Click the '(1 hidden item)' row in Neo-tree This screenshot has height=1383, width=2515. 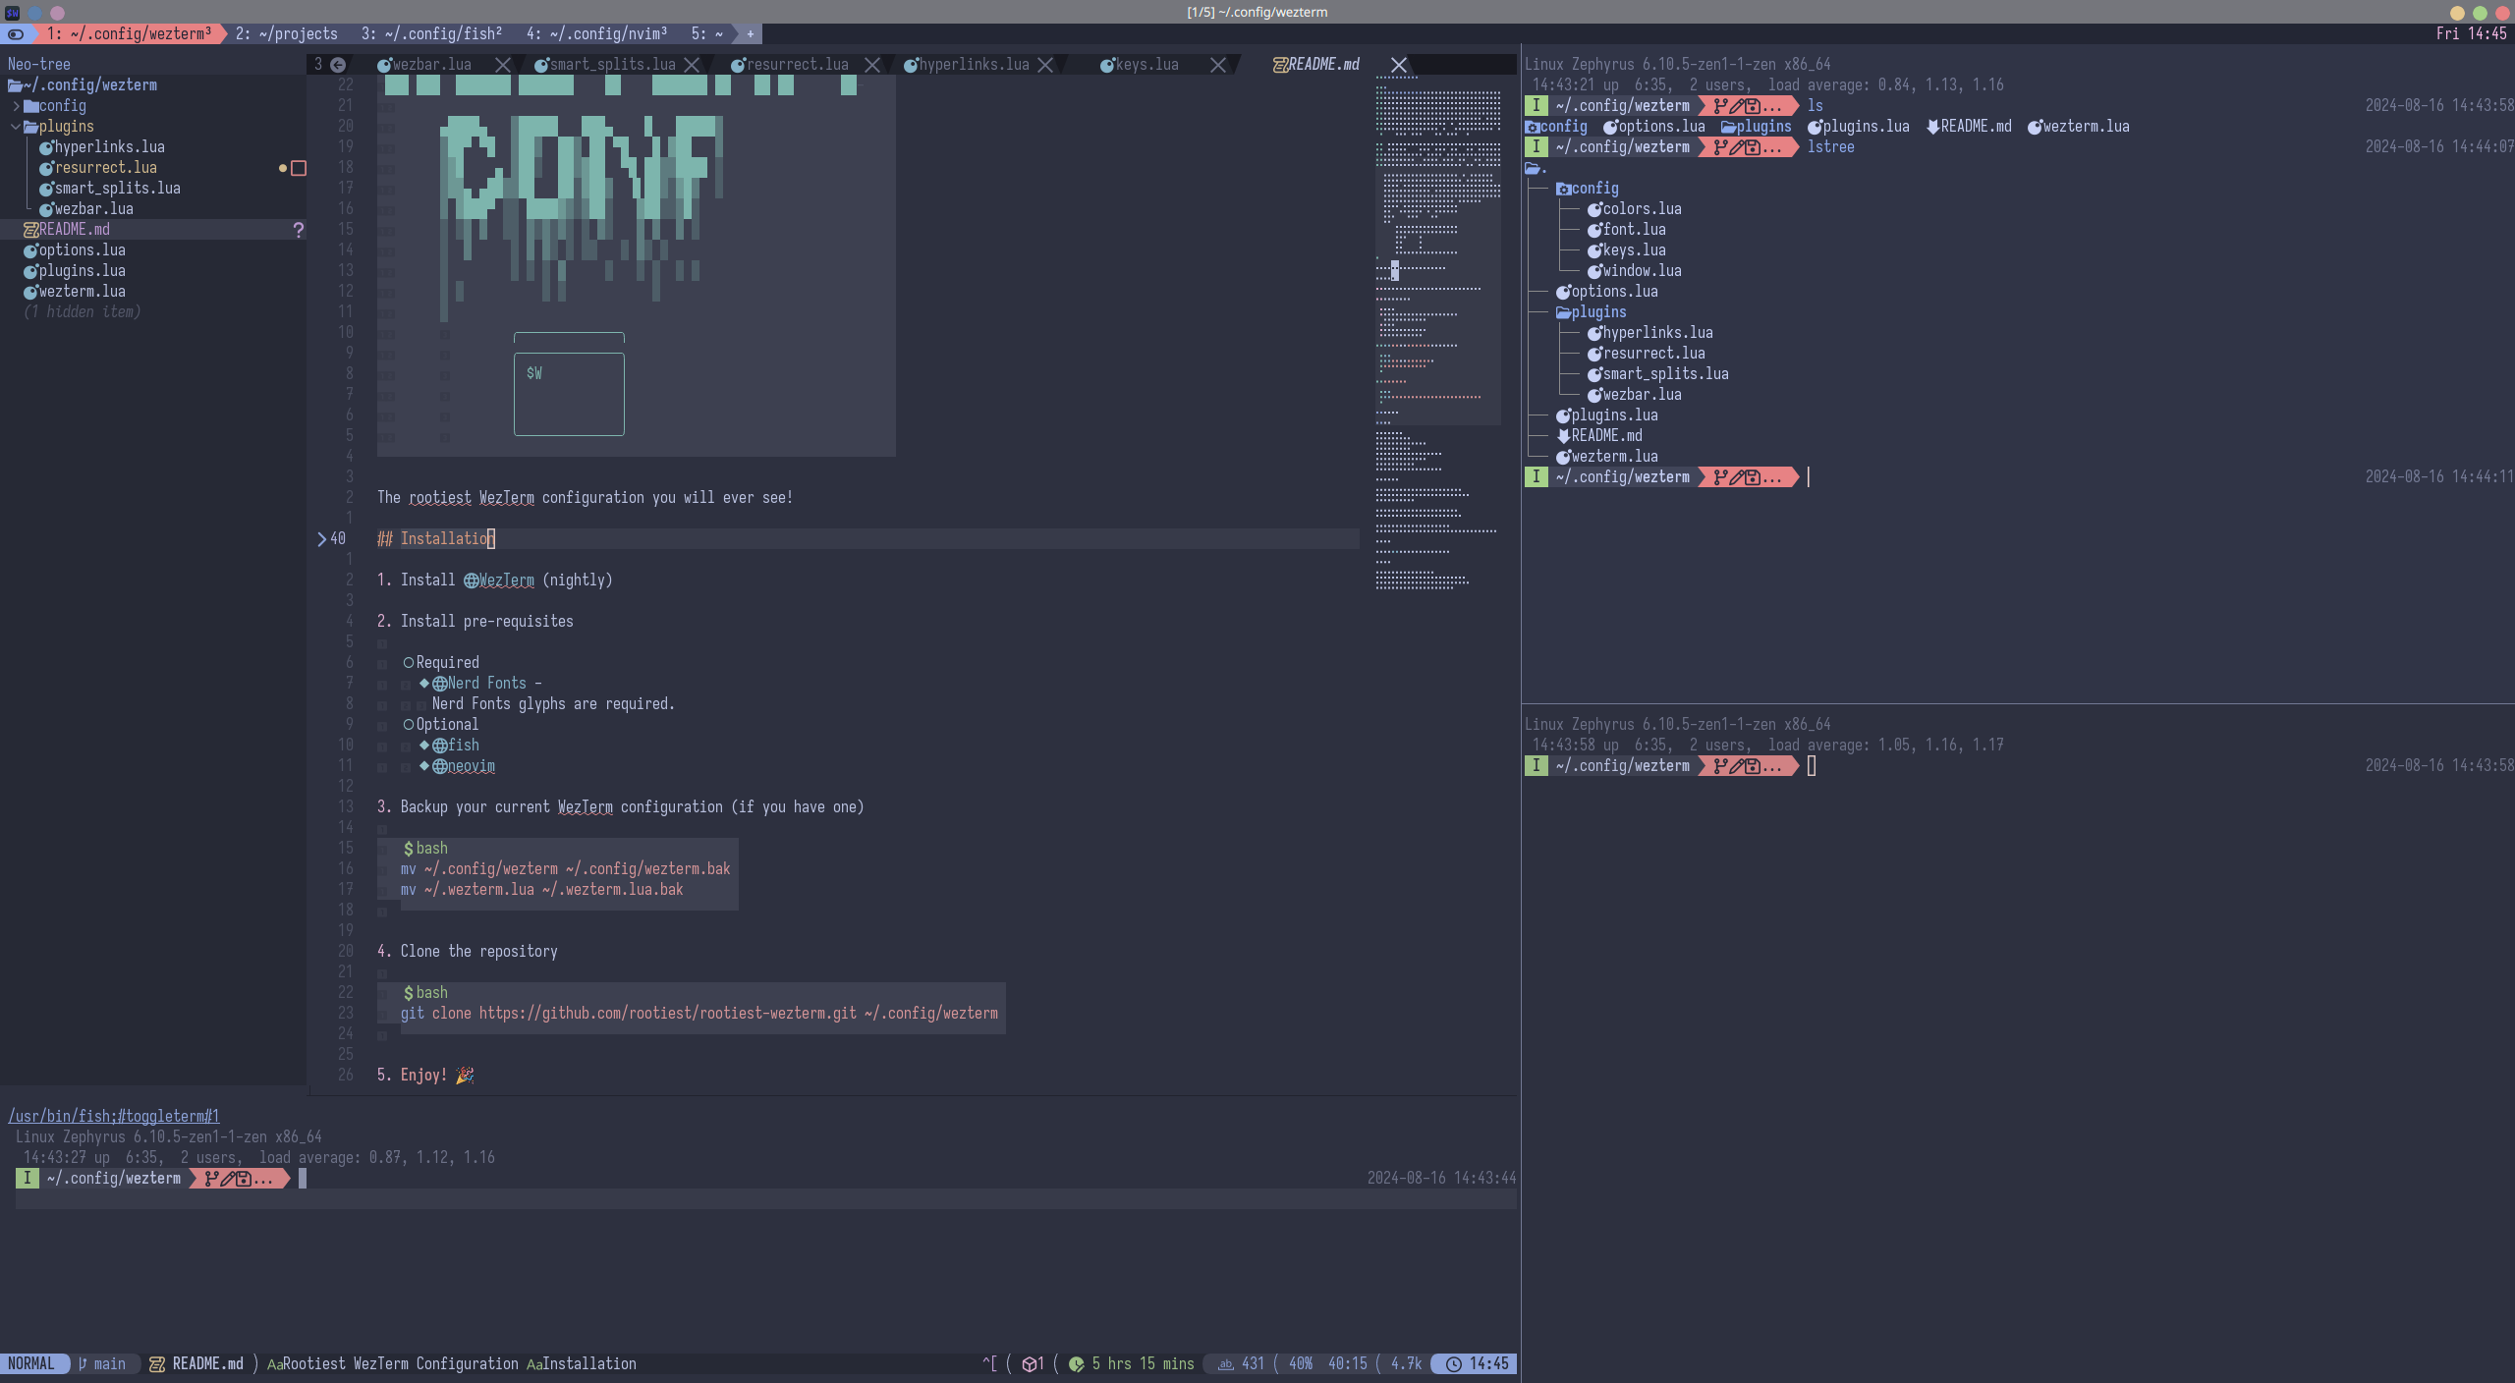(83, 312)
